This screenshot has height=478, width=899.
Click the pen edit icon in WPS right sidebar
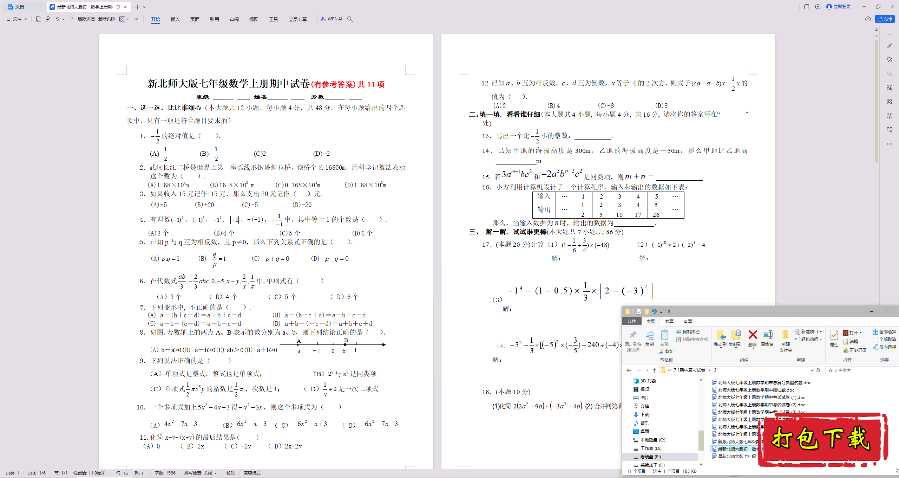pos(890,46)
